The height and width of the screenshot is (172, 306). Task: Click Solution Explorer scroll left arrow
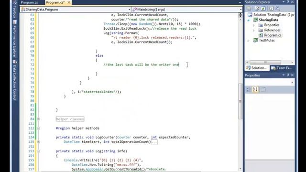(x=247, y=63)
